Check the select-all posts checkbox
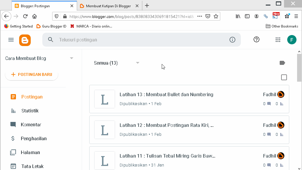Image resolution: width=302 pixels, height=170 pixels. (284, 77)
